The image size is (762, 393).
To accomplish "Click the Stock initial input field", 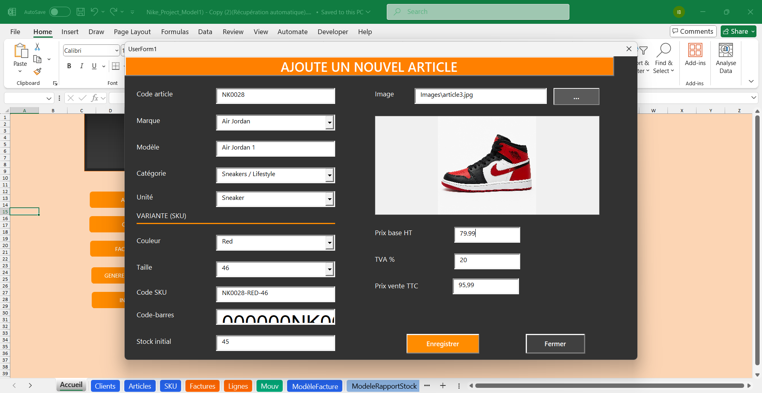I will [275, 343].
